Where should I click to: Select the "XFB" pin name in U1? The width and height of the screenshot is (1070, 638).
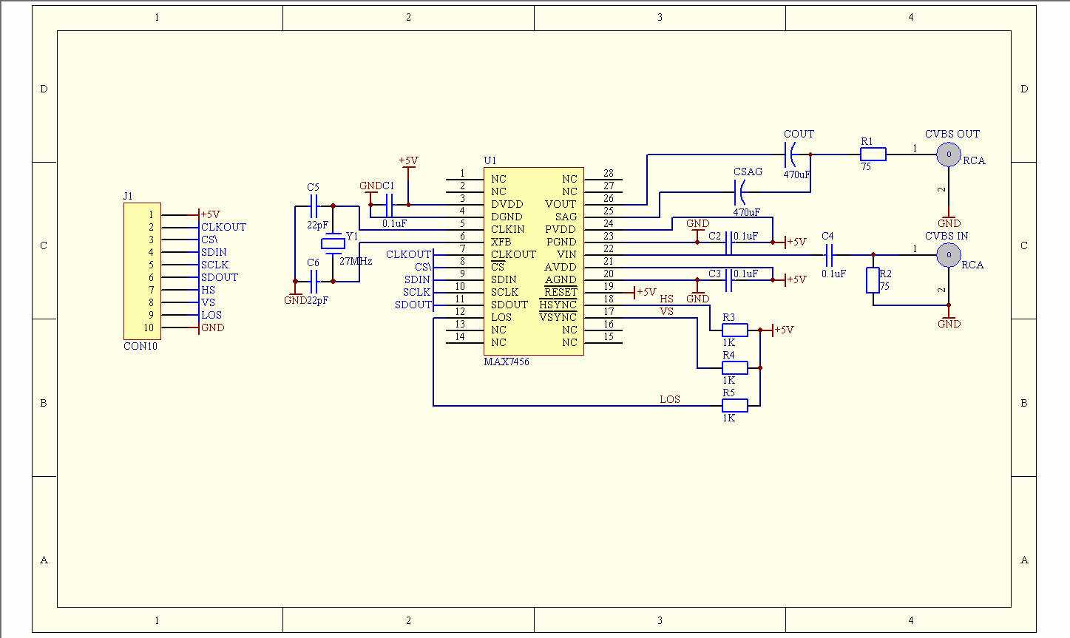(501, 242)
